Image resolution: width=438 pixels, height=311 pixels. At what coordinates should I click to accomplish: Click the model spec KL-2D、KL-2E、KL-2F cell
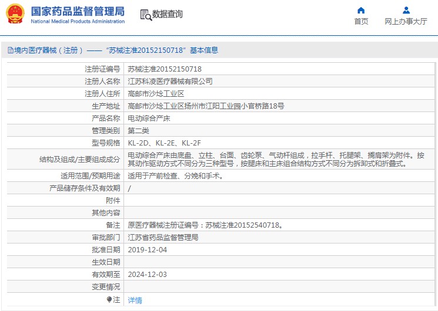tap(279, 143)
